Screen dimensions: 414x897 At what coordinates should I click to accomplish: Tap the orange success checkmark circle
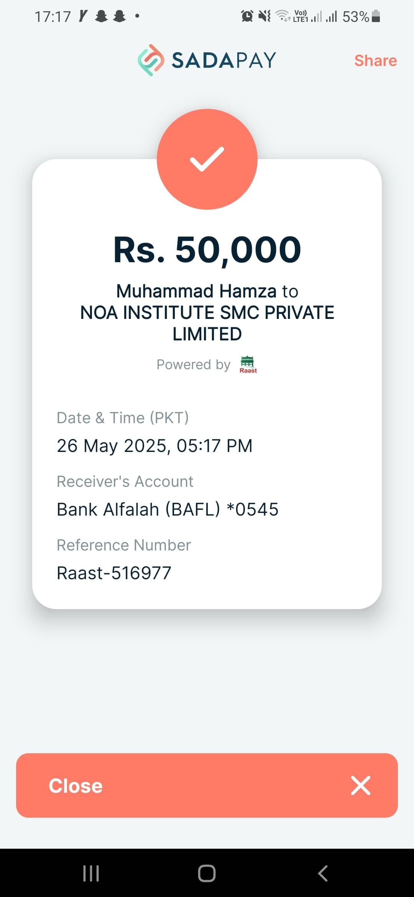coord(207,159)
